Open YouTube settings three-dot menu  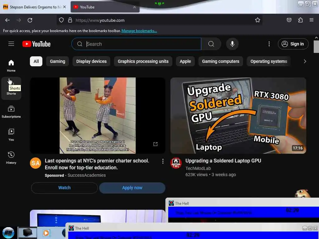point(269,44)
